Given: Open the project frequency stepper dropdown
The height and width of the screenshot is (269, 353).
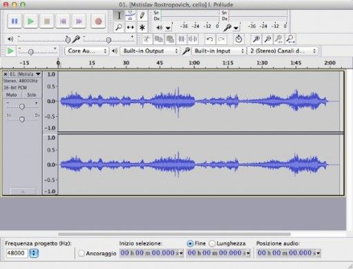Looking at the screenshot, I should point(34,253).
